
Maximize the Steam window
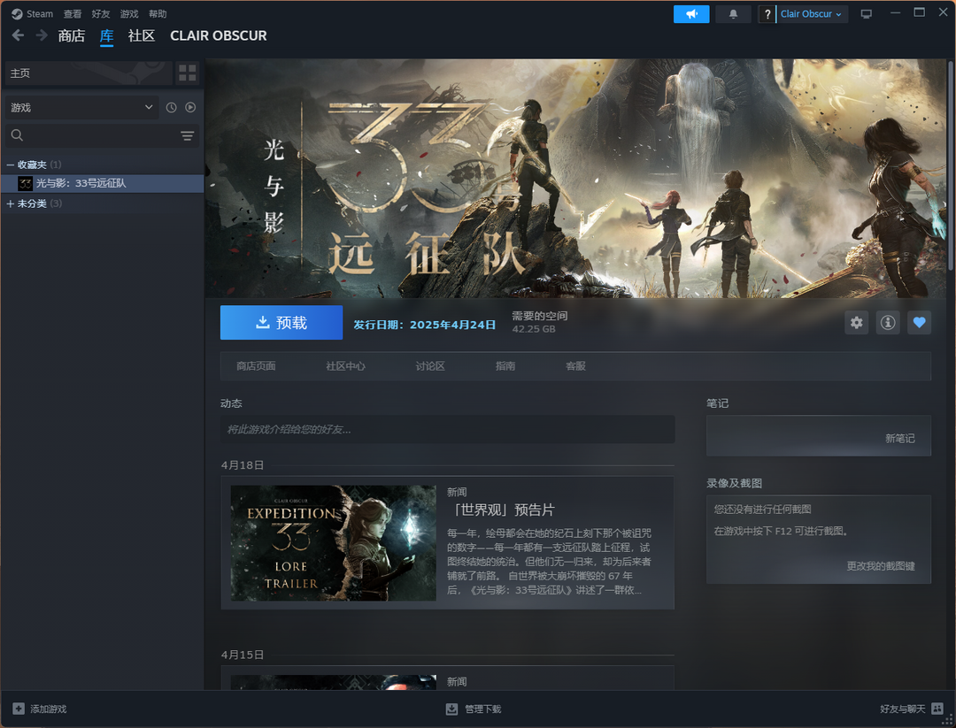[920, 12]
